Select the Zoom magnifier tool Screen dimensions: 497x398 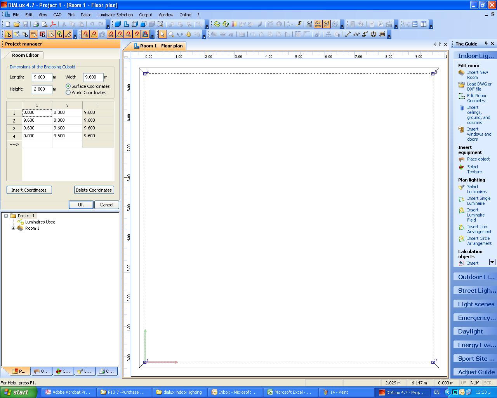[x=170, y=35]
